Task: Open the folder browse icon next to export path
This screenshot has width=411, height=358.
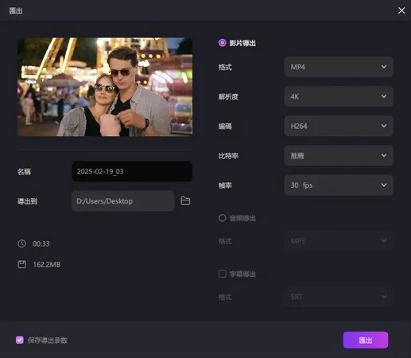Action: pyautogui.click(x=185, y=201)
